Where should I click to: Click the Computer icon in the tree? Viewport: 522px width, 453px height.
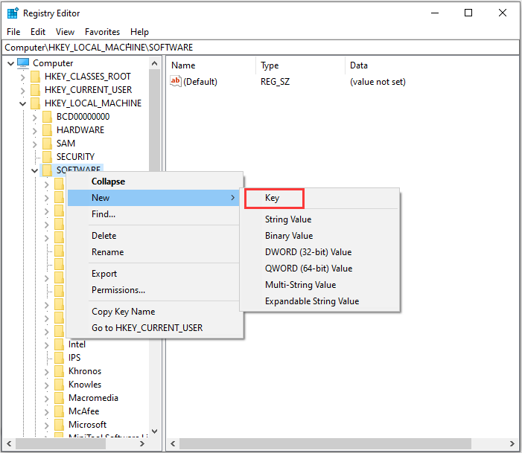23,63
